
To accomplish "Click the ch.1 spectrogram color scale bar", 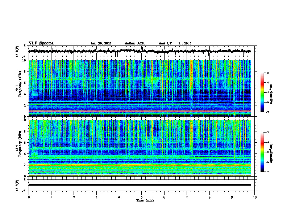I will click(262, 92).
